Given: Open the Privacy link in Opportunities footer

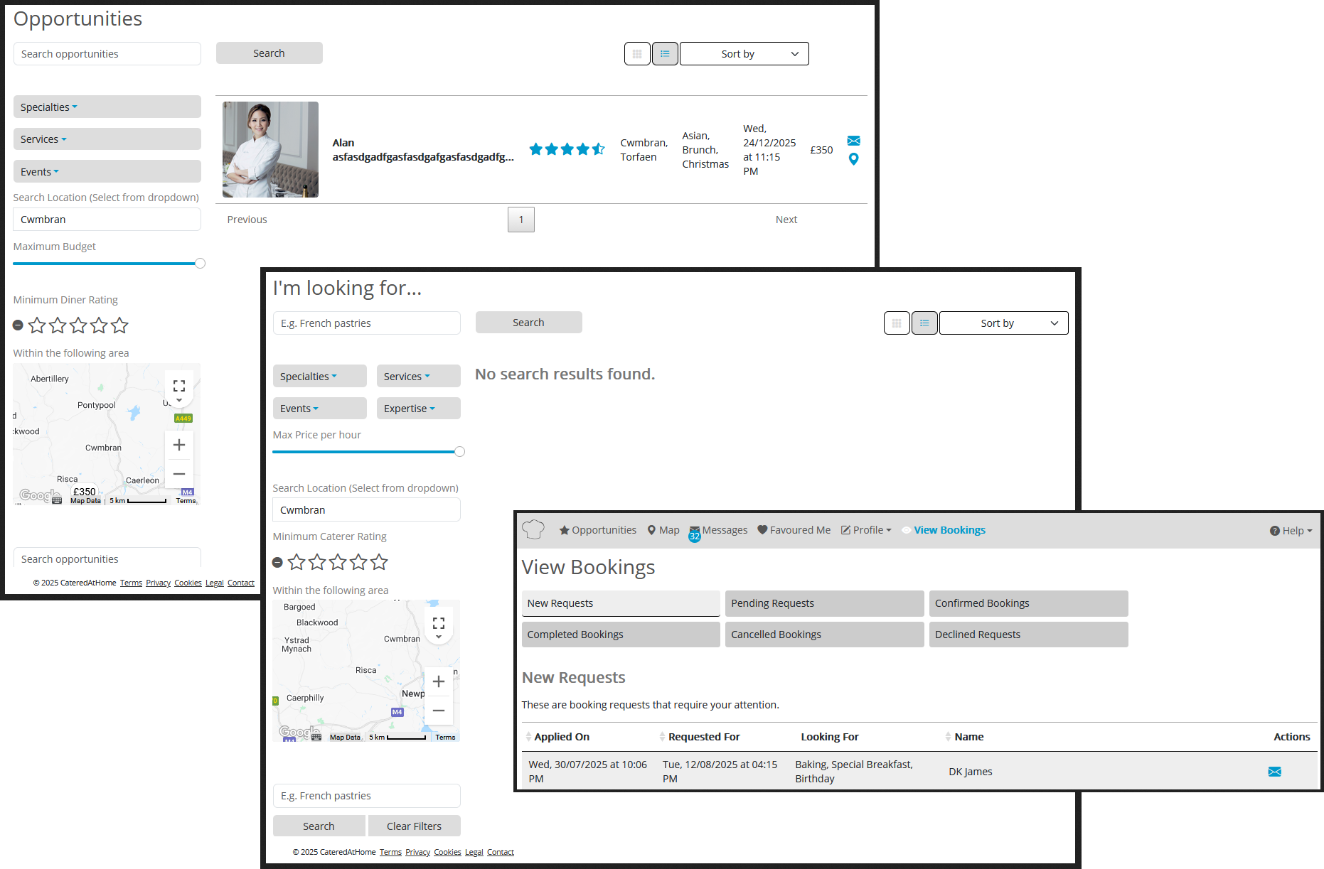Looking at the screenshot, I should [x=158, y=583].
